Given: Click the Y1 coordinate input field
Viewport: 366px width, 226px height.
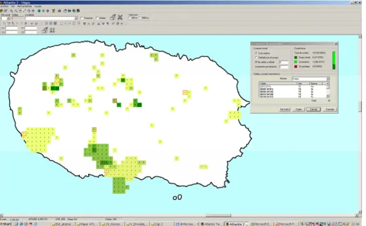Looking at the screenshot, I should (x=31, y=28).
